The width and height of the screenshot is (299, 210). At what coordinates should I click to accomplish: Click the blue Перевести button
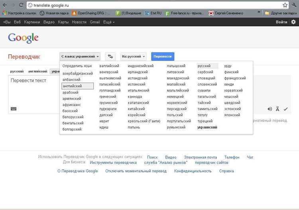[163, 57]
